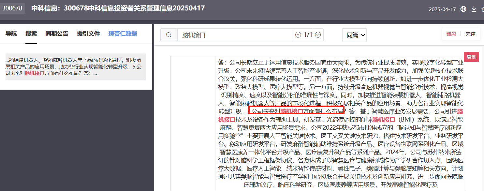484x191 pixels.
Task: Click into the 脑机接口 search field
Action: tap(235, 35)
